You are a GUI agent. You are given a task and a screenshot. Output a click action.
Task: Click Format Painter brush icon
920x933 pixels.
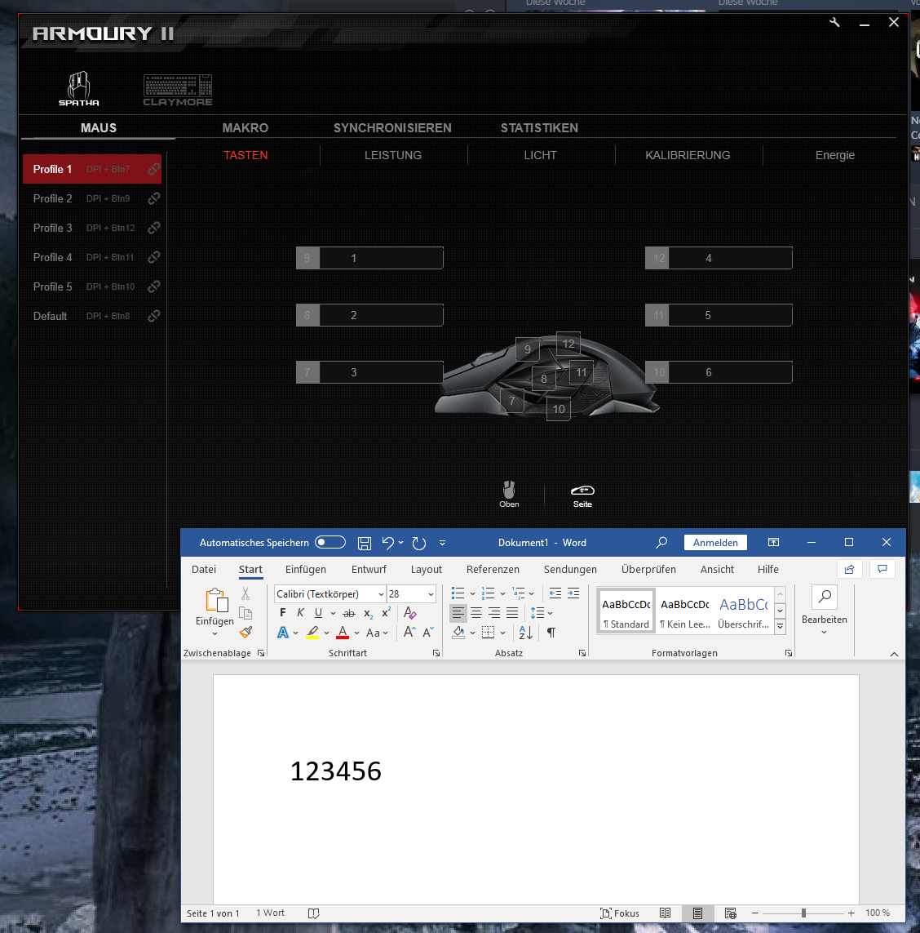[245, 632]
